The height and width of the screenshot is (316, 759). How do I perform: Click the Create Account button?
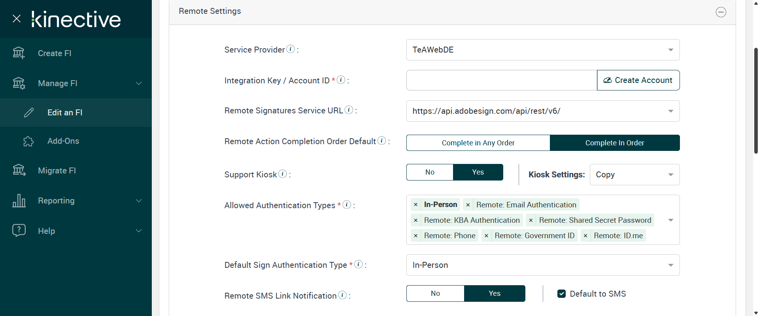tap(638, 80)
